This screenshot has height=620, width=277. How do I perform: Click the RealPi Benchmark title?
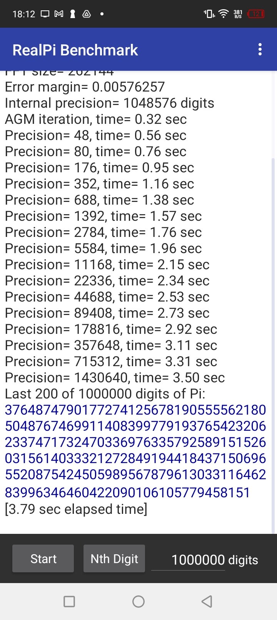[x=75, y=50]
